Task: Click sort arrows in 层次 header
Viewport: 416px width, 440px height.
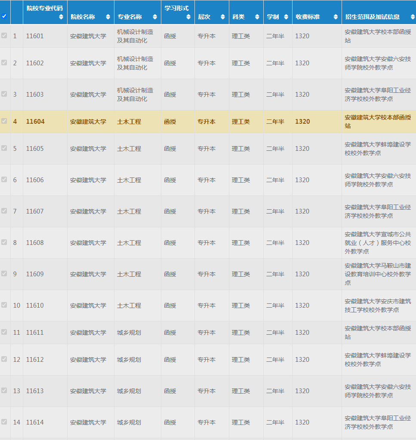Action: point(222,17)
